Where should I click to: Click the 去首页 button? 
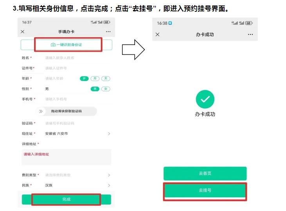[205, 173]
